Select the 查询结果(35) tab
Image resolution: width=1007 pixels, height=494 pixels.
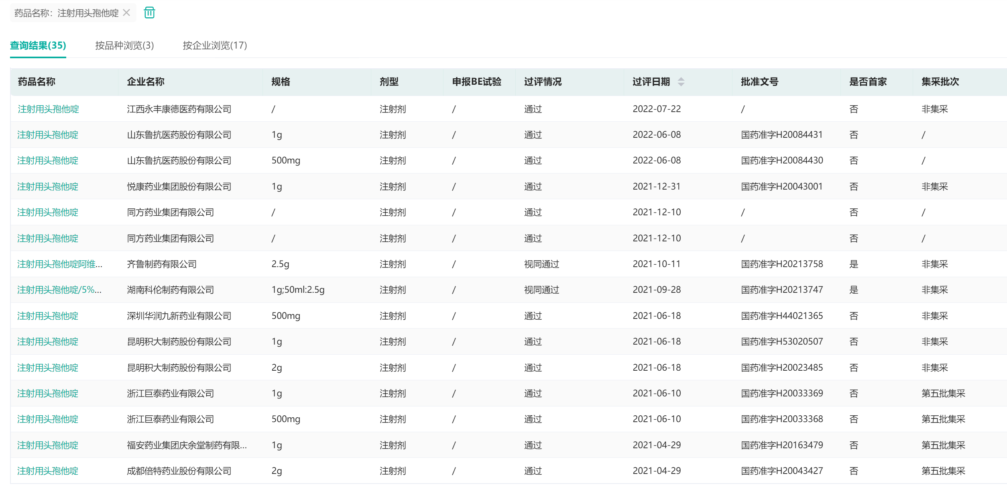[38, 45]
